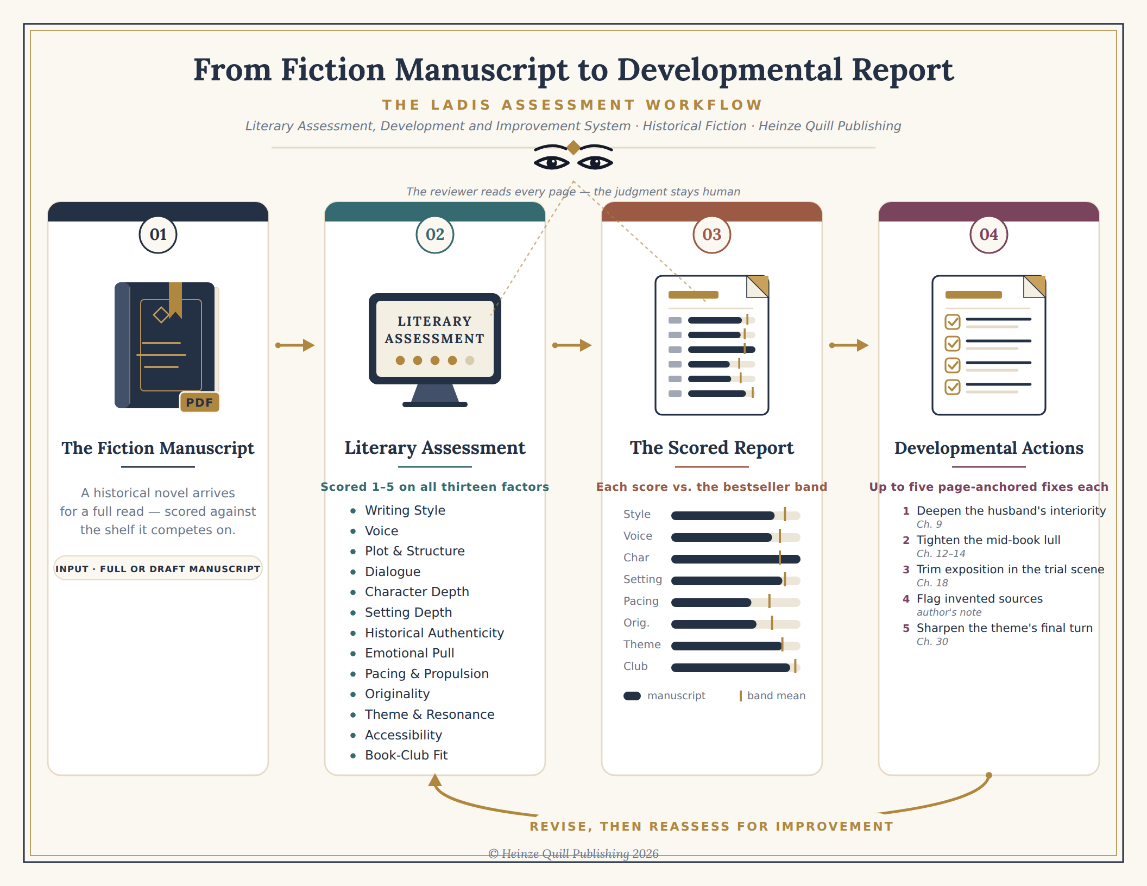Click the Developmental Actions heading
The image size is (1147, 886).
pos(989,448)
